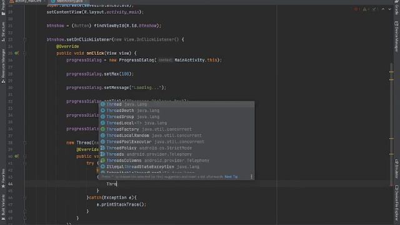Click the override gutter icon on line 25
Viewport: 400px width, 225px height.
pyautogui.click(x=17, y=53)
